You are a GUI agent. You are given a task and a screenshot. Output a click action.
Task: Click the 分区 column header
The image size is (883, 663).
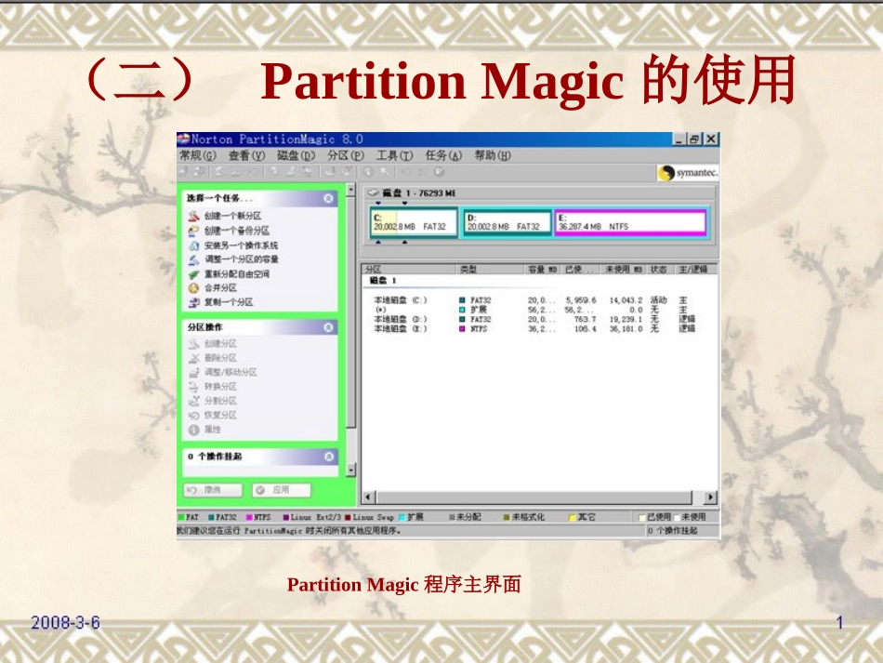pos(409,270)
